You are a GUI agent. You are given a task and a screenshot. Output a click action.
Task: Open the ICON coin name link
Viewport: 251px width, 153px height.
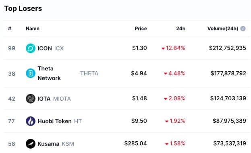tap(45, 48)
